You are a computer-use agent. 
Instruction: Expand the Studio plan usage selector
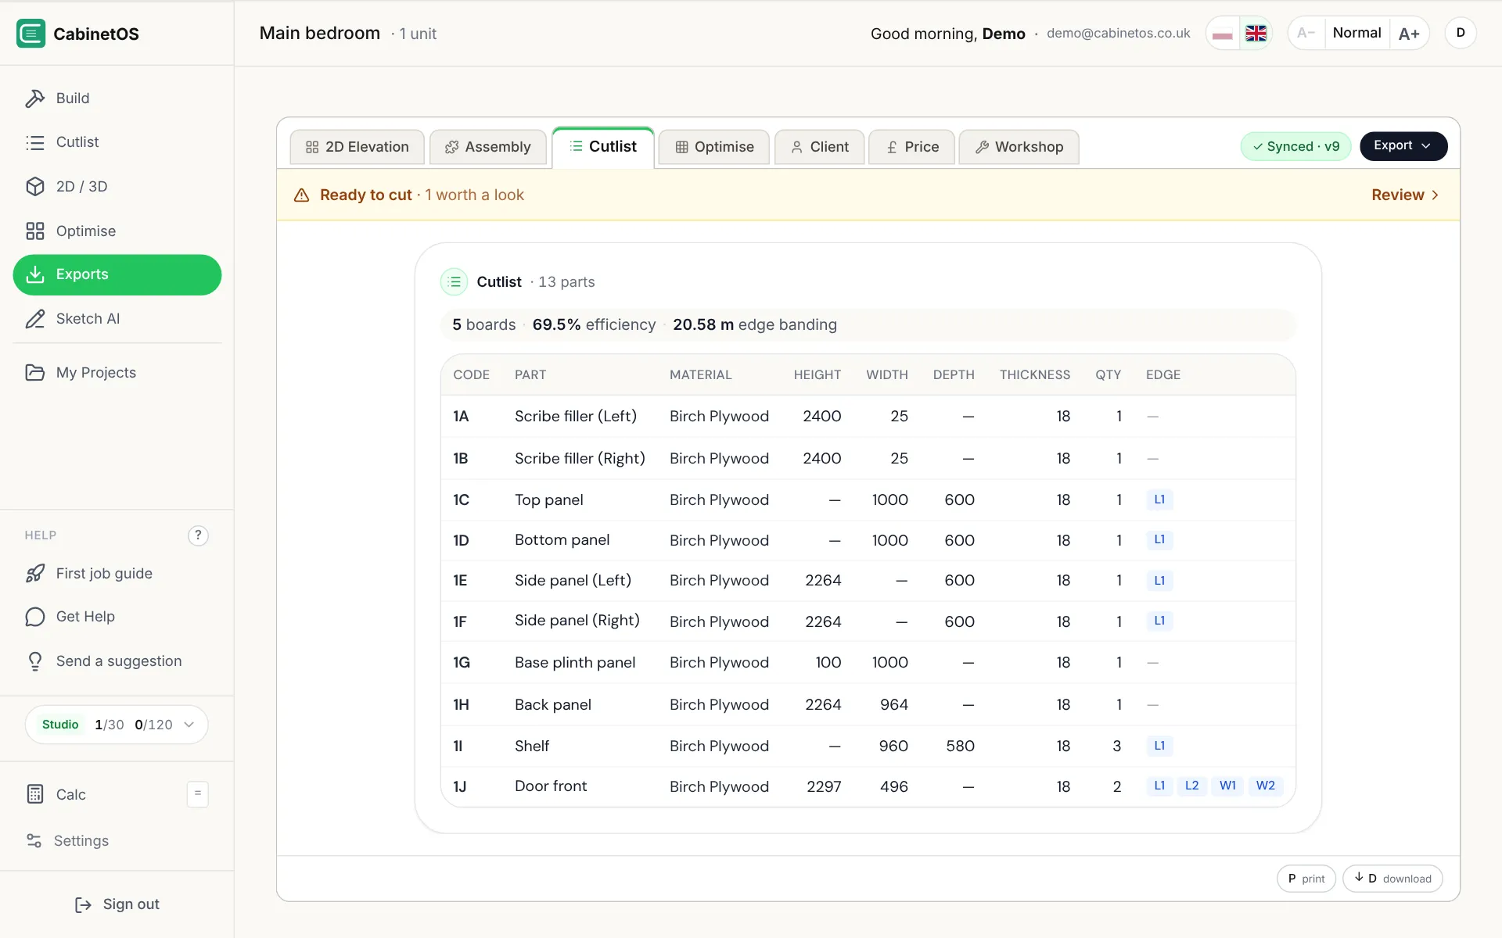117,725
